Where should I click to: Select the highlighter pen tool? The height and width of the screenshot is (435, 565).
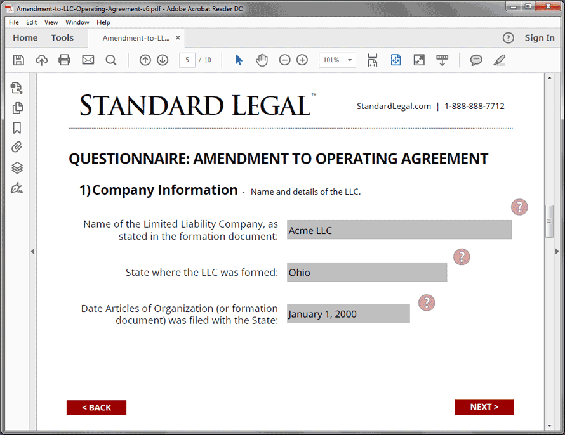500,60
